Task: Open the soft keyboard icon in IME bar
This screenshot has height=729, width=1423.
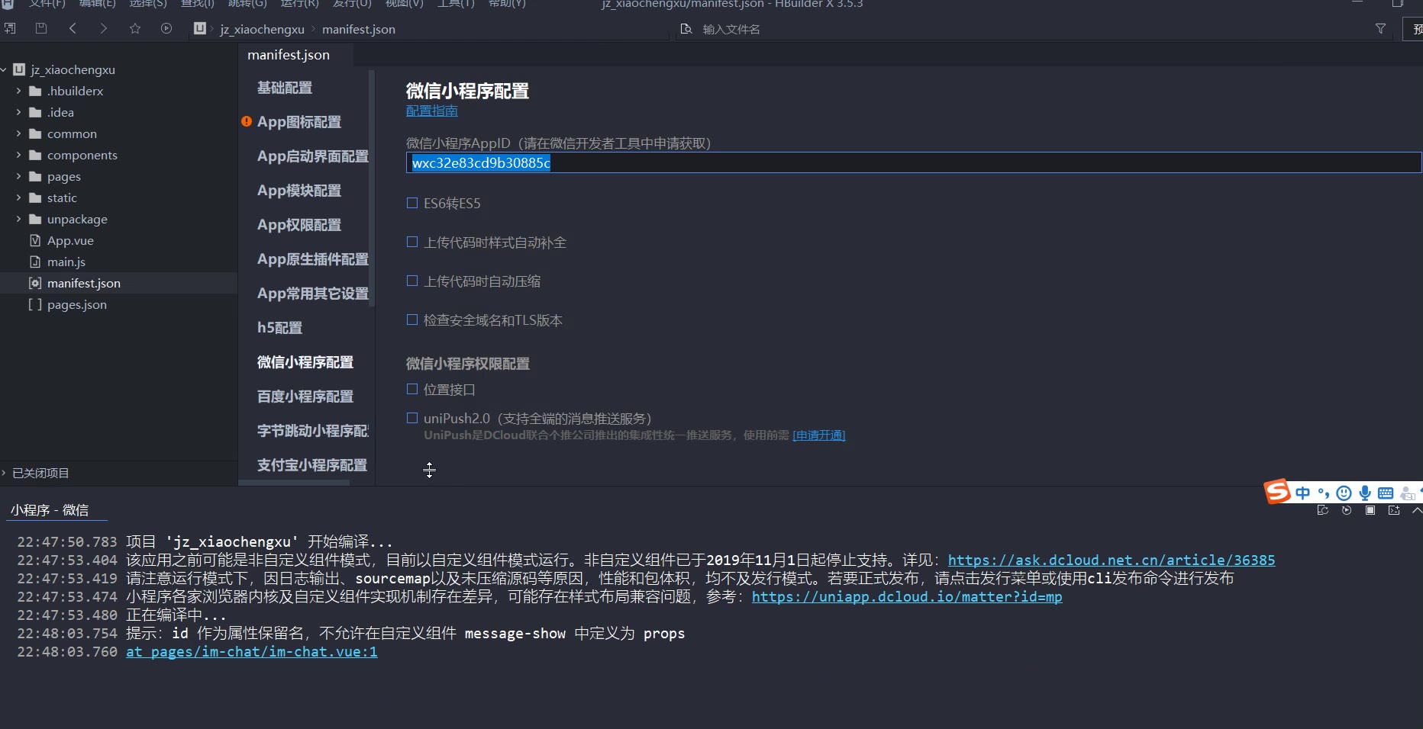Action: pos(1386,493)
